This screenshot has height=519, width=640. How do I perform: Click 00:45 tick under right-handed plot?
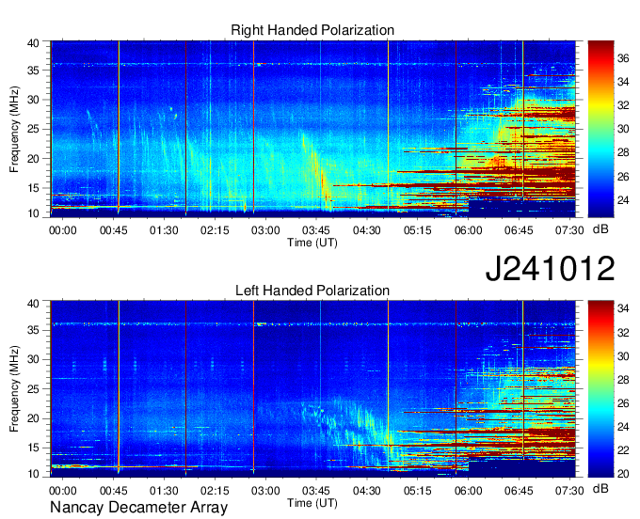pos(114,230)
